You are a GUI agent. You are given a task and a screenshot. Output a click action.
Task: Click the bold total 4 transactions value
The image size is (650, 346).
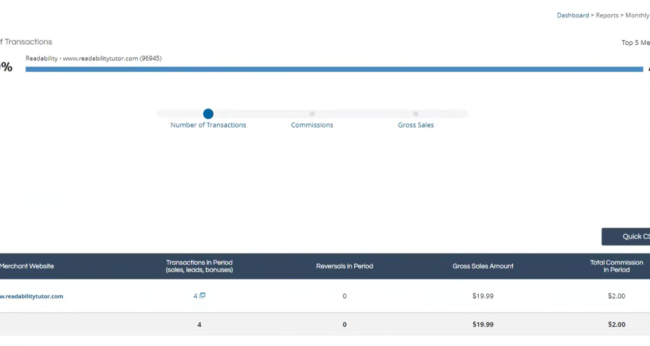pyautogui.click(x=199, y=324)
